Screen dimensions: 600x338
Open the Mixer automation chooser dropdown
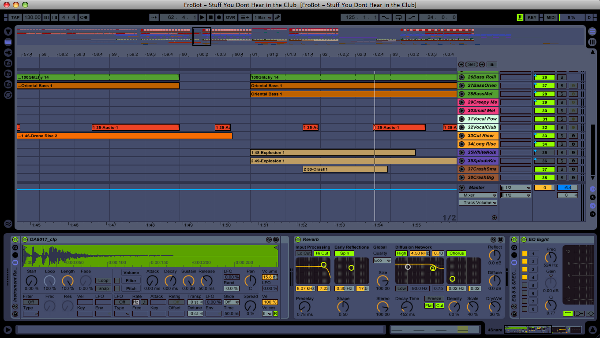tap(478, 195)
